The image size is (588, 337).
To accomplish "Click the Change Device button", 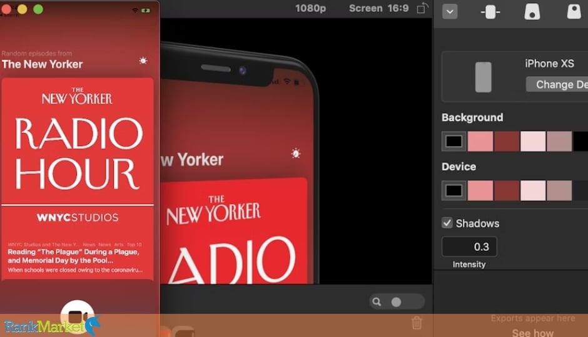I will (x=557, y=84).
